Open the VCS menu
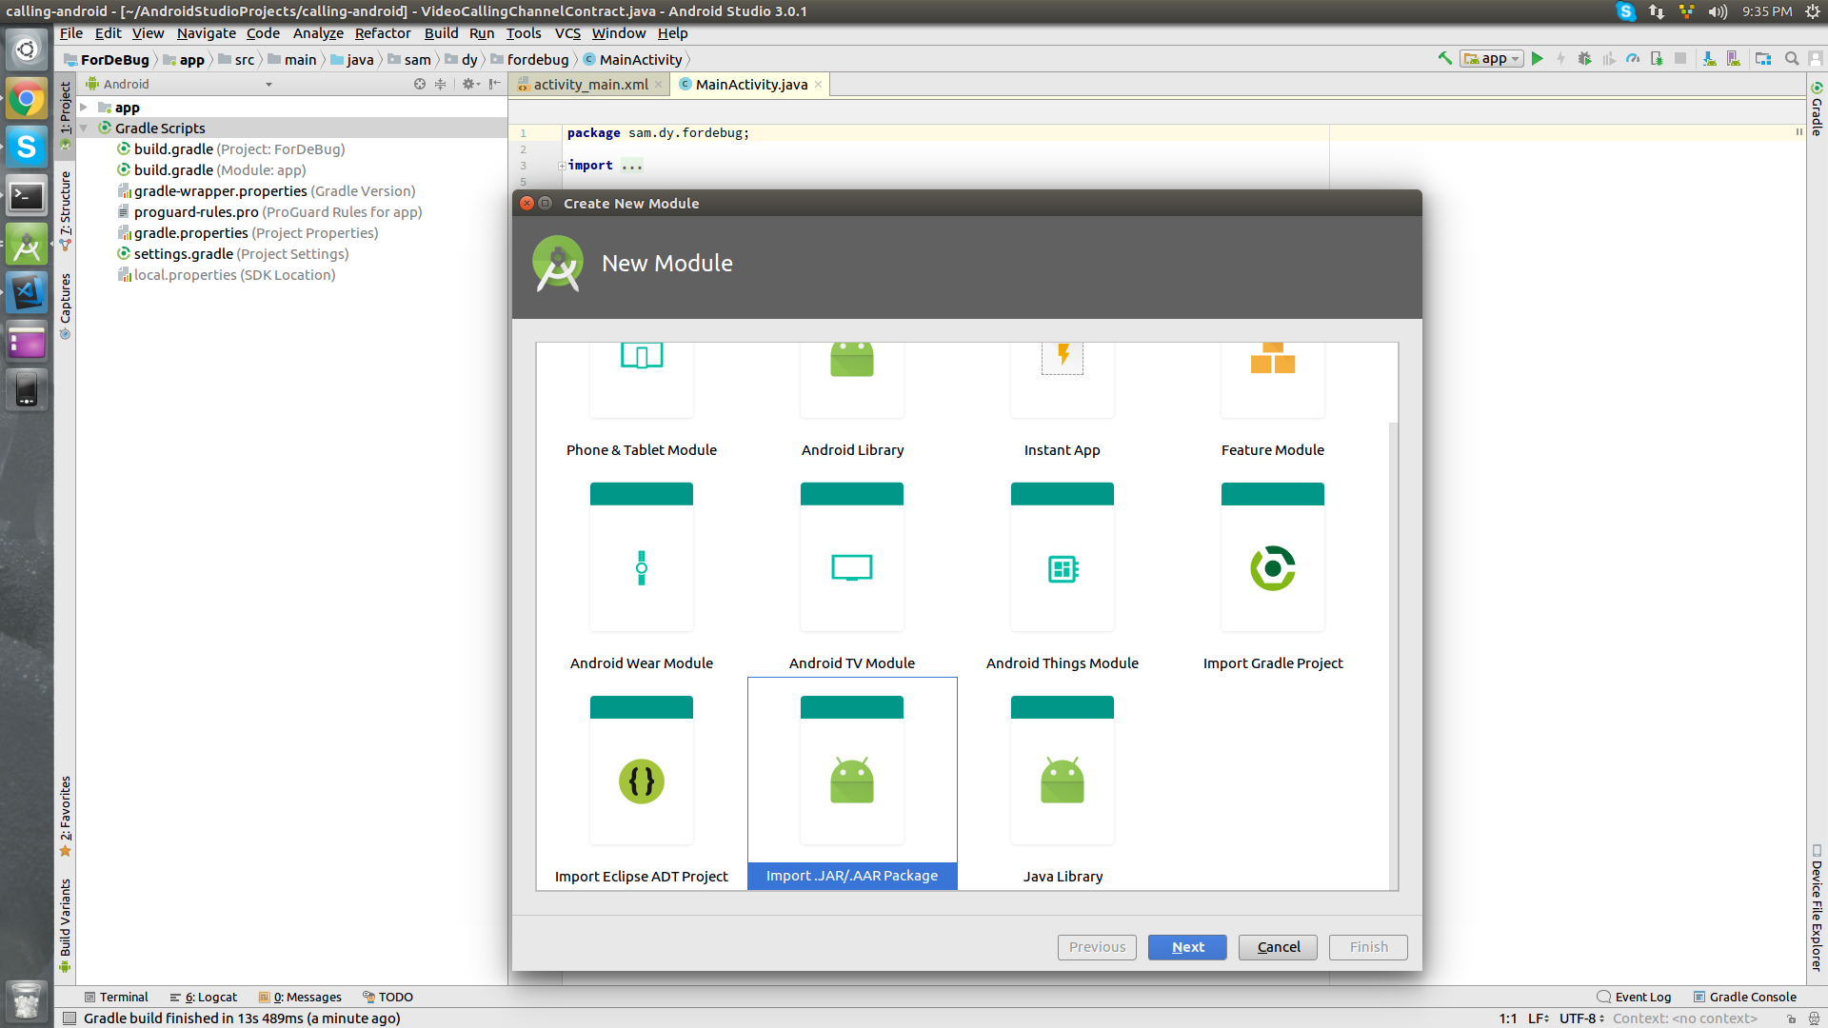The width and height of the screenshot is (1828, 1028). pos(566,33)
